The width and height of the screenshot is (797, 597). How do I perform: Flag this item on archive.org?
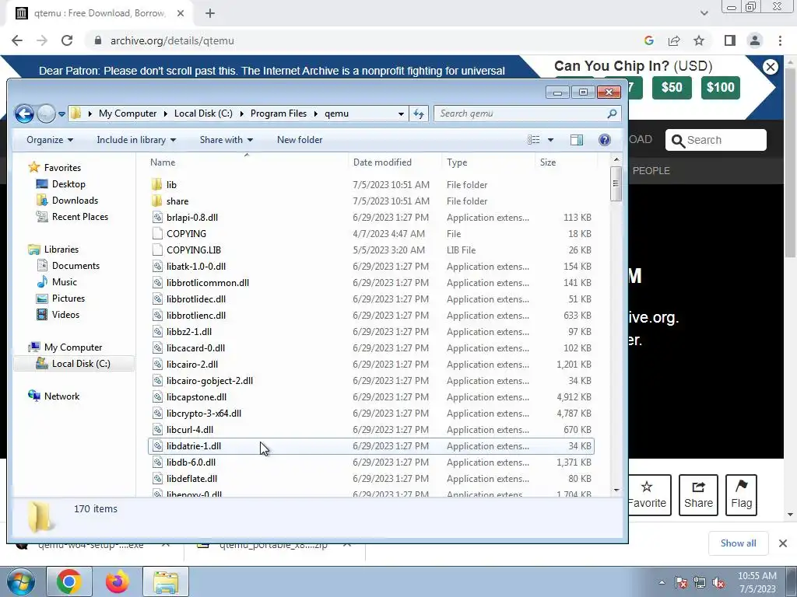[x=741, y=494]
